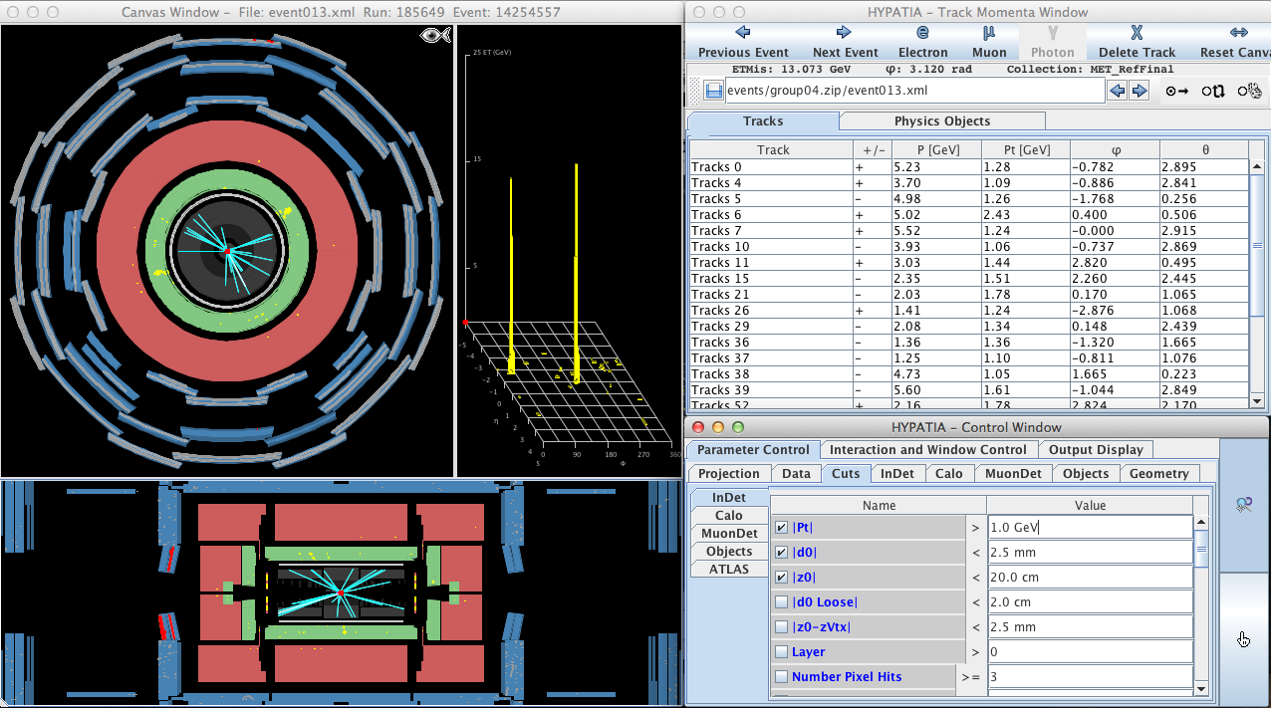Image resolution: width=1271 pixels, height=708 pixels.
Task: Enable the |d0 Loose| cut checkbox
Action: click(782, 602)
